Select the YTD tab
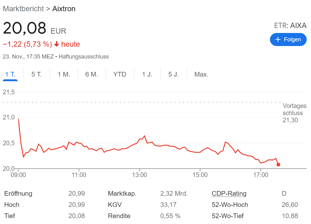Viewport: 311px width, 224px height. [120, 74]
